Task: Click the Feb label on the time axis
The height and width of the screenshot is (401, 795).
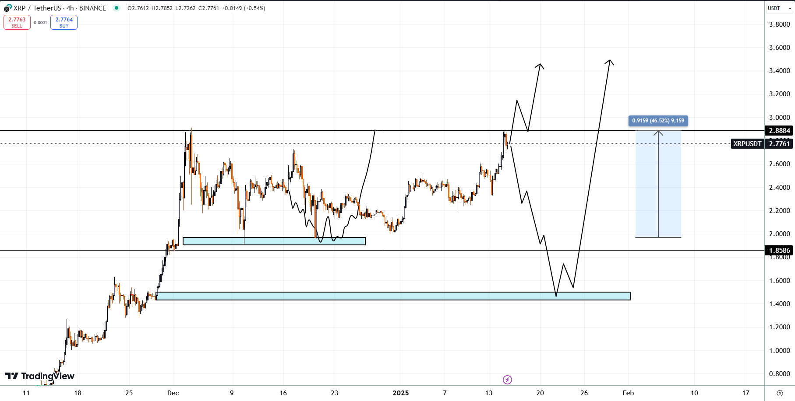Action: 628,393
